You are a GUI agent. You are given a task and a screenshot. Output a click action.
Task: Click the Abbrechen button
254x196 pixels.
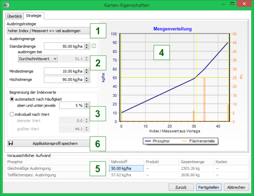236,187
